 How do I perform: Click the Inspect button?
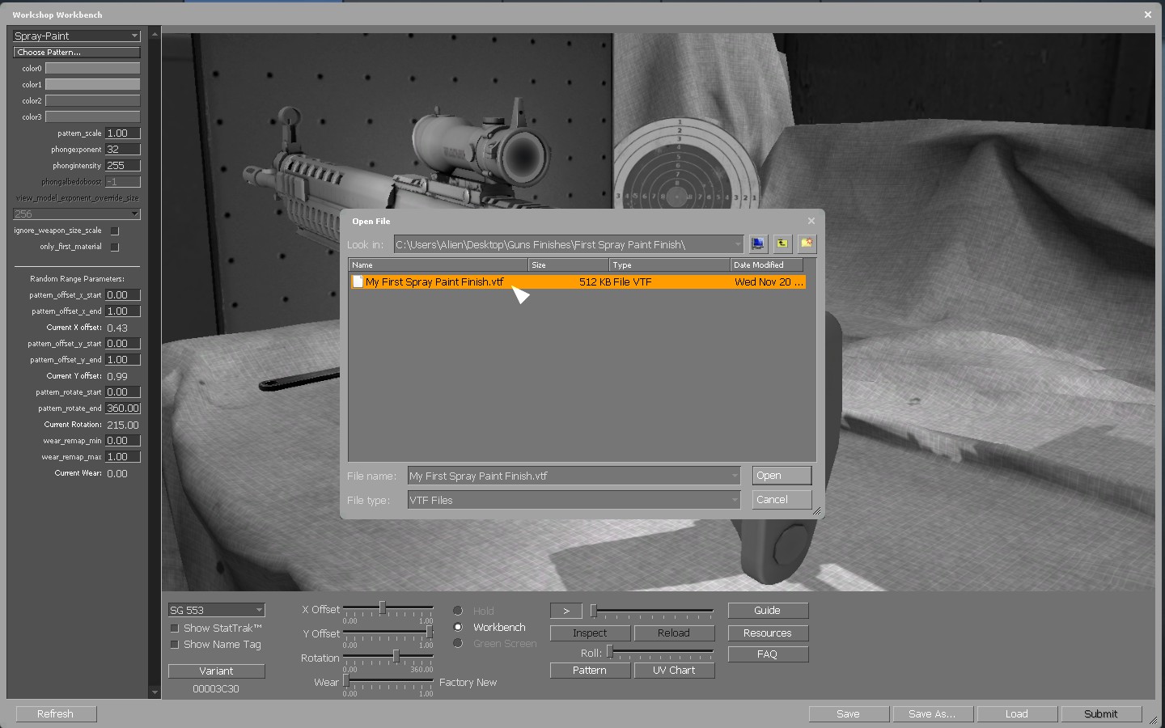click(x=590, y=633)
